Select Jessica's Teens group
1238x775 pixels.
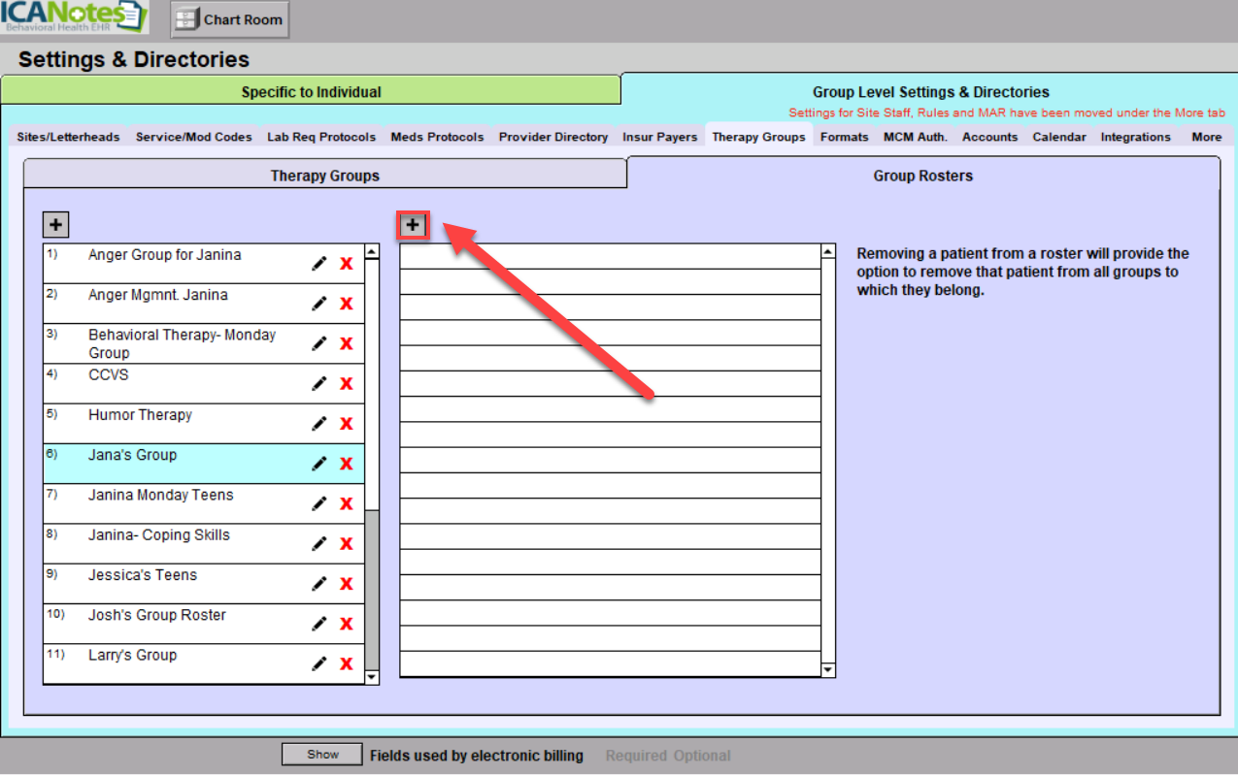(143, 575)
